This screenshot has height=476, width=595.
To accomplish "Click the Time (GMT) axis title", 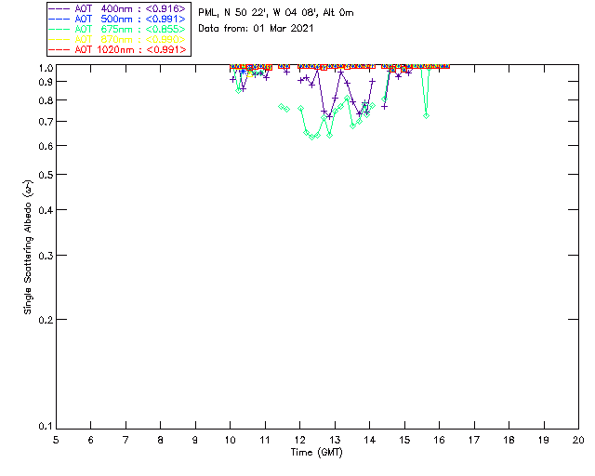I will coord(316,453).
